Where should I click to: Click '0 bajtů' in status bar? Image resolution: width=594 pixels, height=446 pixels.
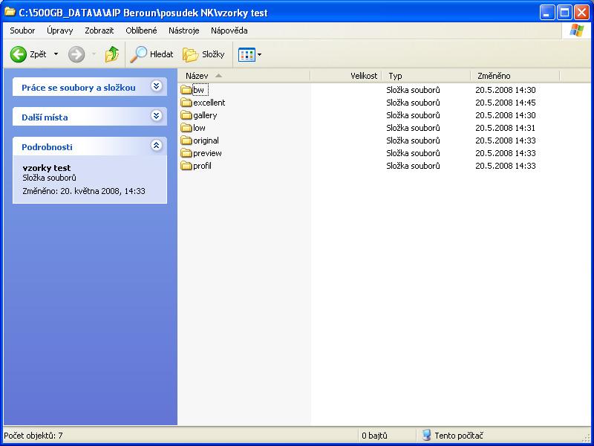click(x=374, y=436)
